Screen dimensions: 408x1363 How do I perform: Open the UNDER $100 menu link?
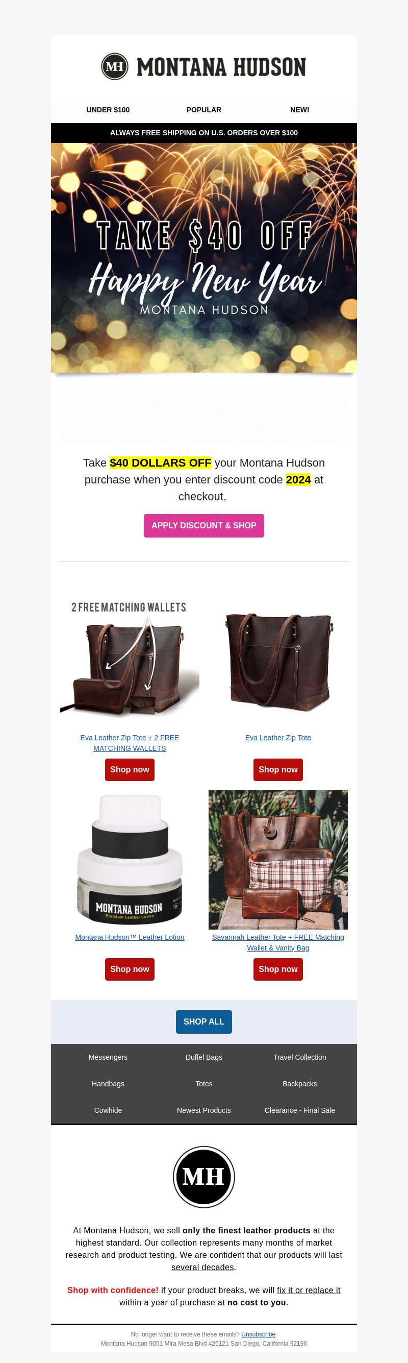[x=108, y=110]
